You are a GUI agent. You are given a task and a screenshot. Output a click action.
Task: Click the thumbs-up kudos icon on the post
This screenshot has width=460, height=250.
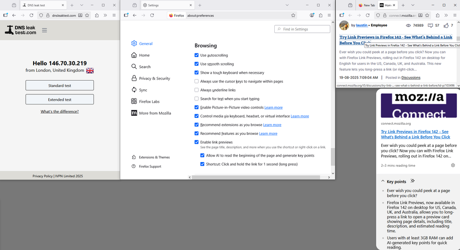pyautogui.click(x=447, y=25)
